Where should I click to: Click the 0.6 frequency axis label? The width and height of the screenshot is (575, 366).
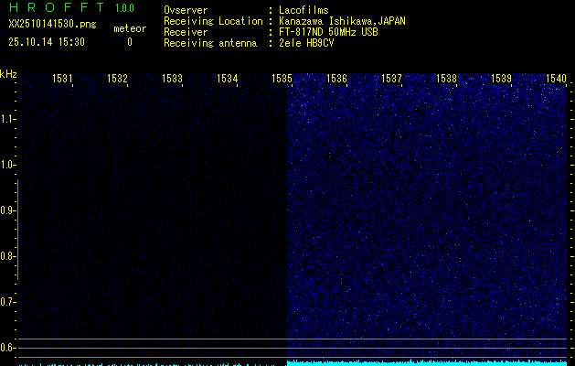click(x=8, y=348)
